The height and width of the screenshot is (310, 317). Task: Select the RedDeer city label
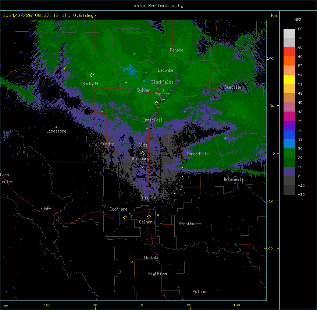pyautogui.click(x=162, y=94)
